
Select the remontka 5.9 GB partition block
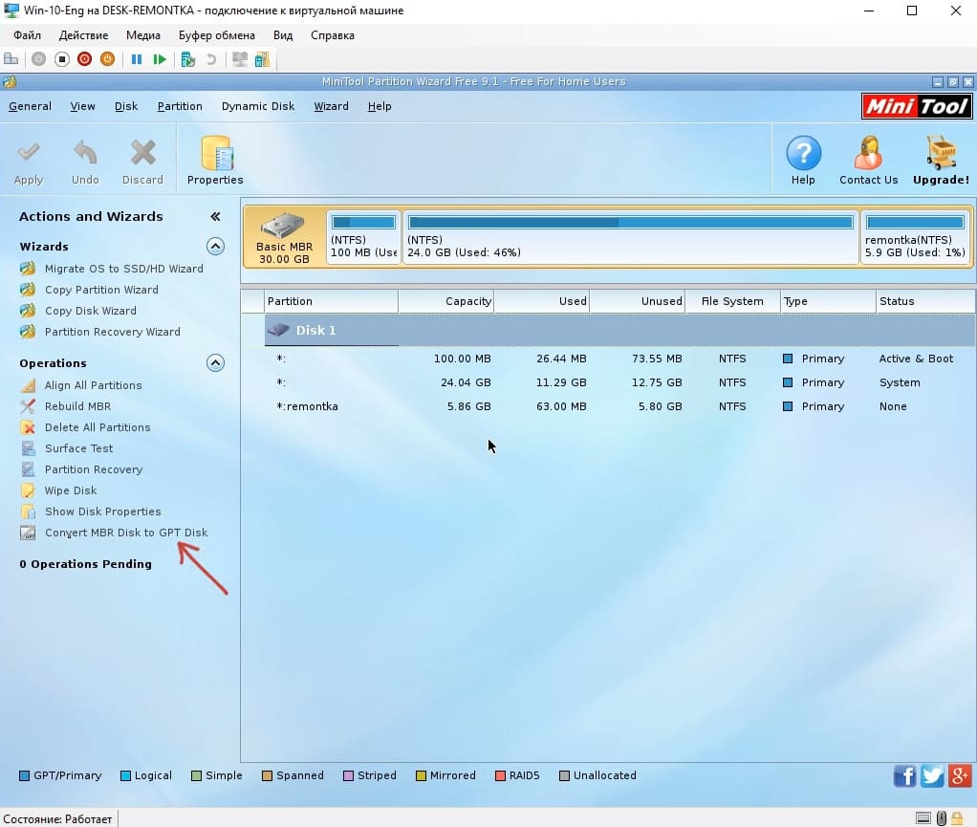click(915, 238)
